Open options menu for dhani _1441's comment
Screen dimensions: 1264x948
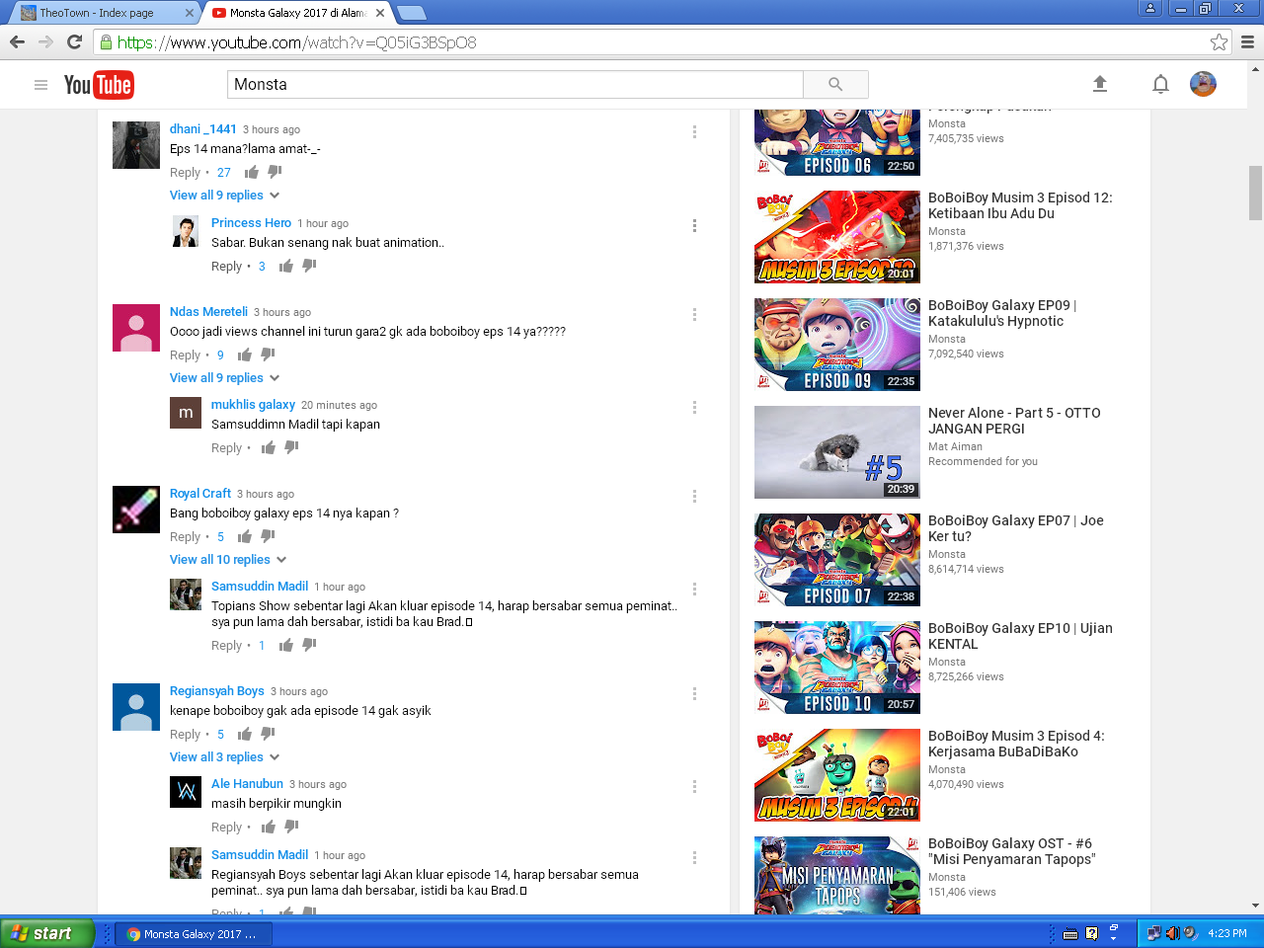pos(695,131)
